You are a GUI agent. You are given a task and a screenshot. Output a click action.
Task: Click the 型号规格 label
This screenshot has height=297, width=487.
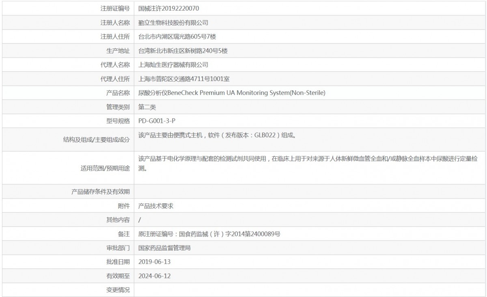(118, 121)
